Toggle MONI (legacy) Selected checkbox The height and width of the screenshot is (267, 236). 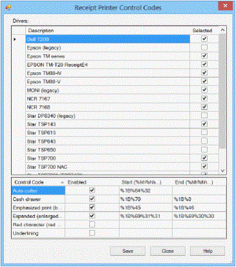pyautogui.click(x=204, y=90)
